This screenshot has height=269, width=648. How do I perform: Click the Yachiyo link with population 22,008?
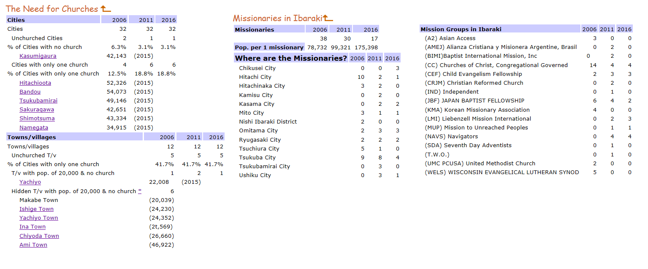pos(30,182)
